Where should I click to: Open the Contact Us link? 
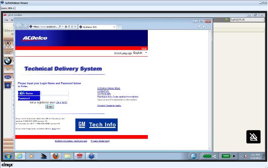103,91
